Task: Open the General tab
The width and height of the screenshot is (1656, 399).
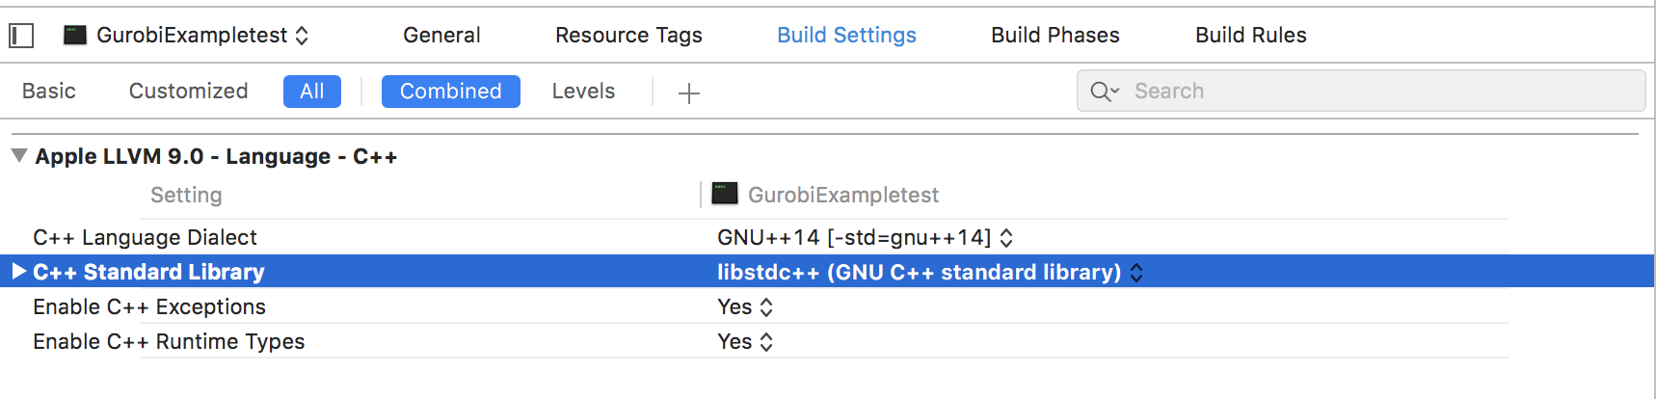Action: click(x=441, y=36)
